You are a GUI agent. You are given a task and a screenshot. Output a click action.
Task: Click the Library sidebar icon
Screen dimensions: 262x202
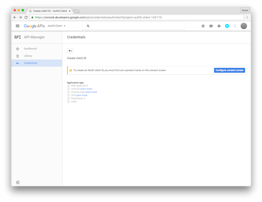coord(17,56)
